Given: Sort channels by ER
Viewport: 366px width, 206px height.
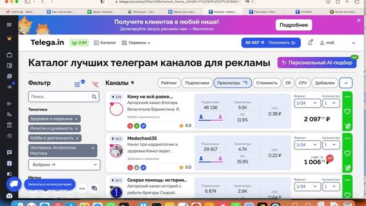Looking at the screenshot, I should pyautogui.click(x=288, y=83).
